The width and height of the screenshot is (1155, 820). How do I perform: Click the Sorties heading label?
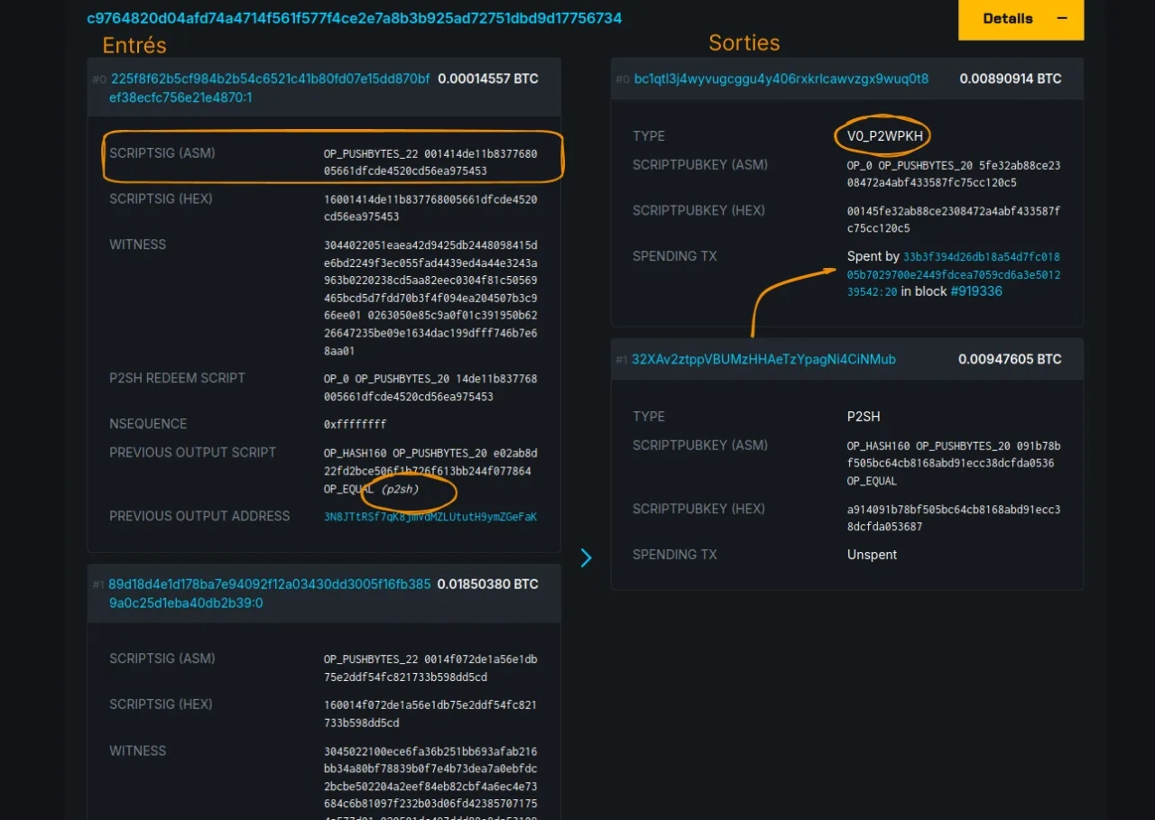tap(744, 42)
